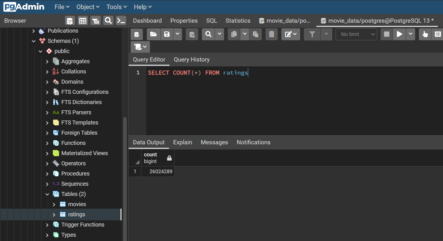This screenshot has width=443, height=241.
Task: Execute the query with the play icon
Action: pos(400,34)
